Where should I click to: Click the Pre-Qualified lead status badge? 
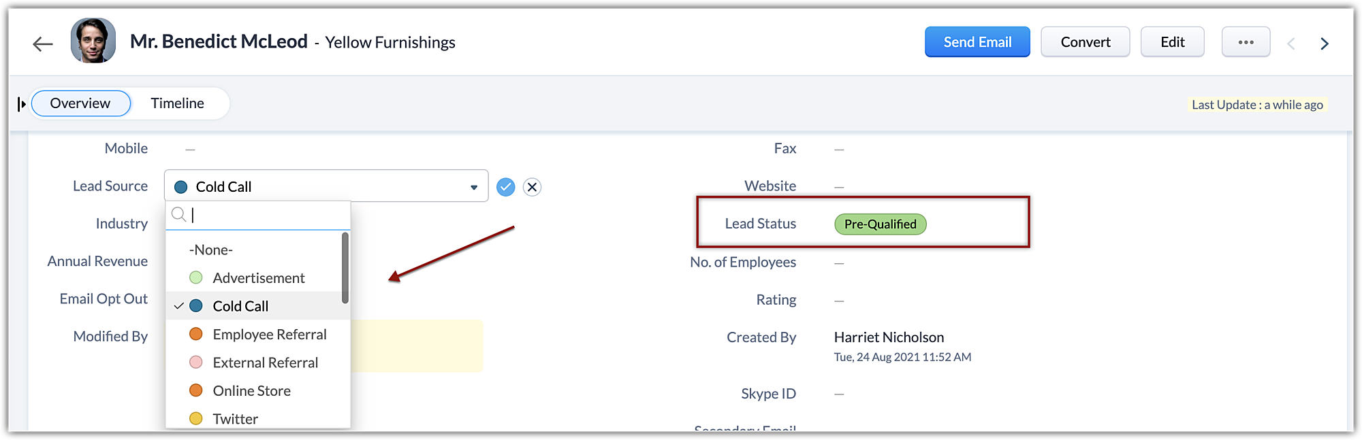(x=880, y=224)
